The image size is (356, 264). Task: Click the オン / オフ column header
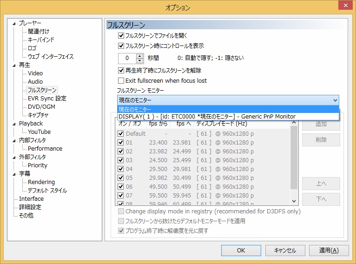pyautogui.click(x=131, y=124)
